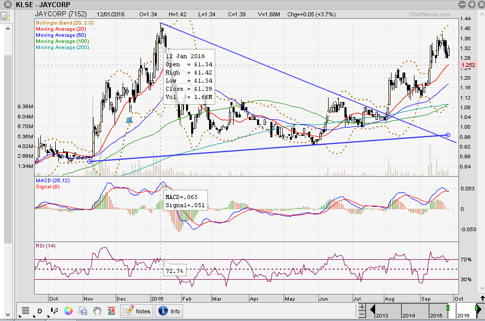Click the right side scroll down chevron
The image size is (485, 321).
[482, 288]
